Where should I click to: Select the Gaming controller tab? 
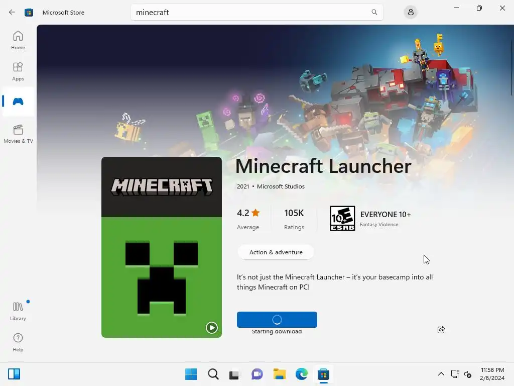click(18, 102)
